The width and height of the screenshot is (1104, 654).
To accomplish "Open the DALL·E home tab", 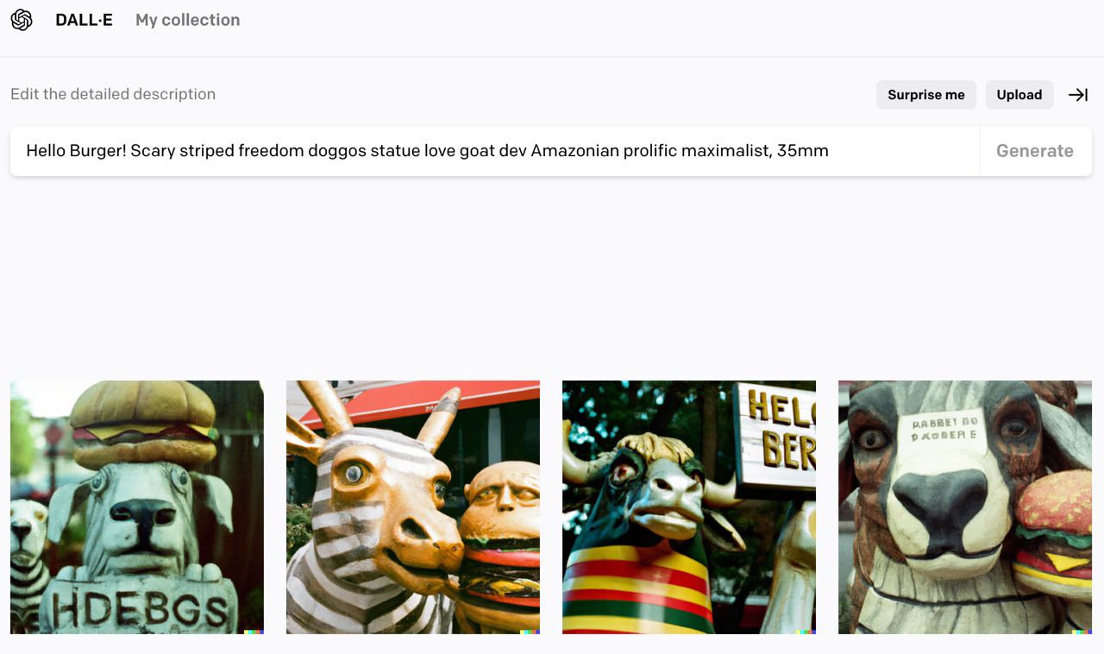I will [x=84, y=20].
